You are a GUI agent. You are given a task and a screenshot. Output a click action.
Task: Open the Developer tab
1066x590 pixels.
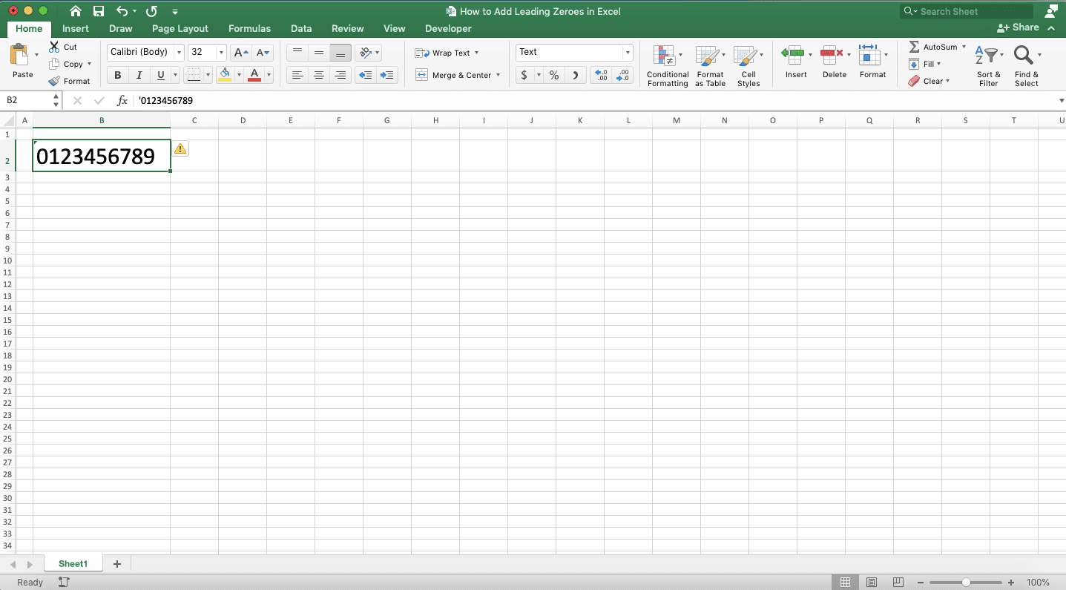(448, 29)
